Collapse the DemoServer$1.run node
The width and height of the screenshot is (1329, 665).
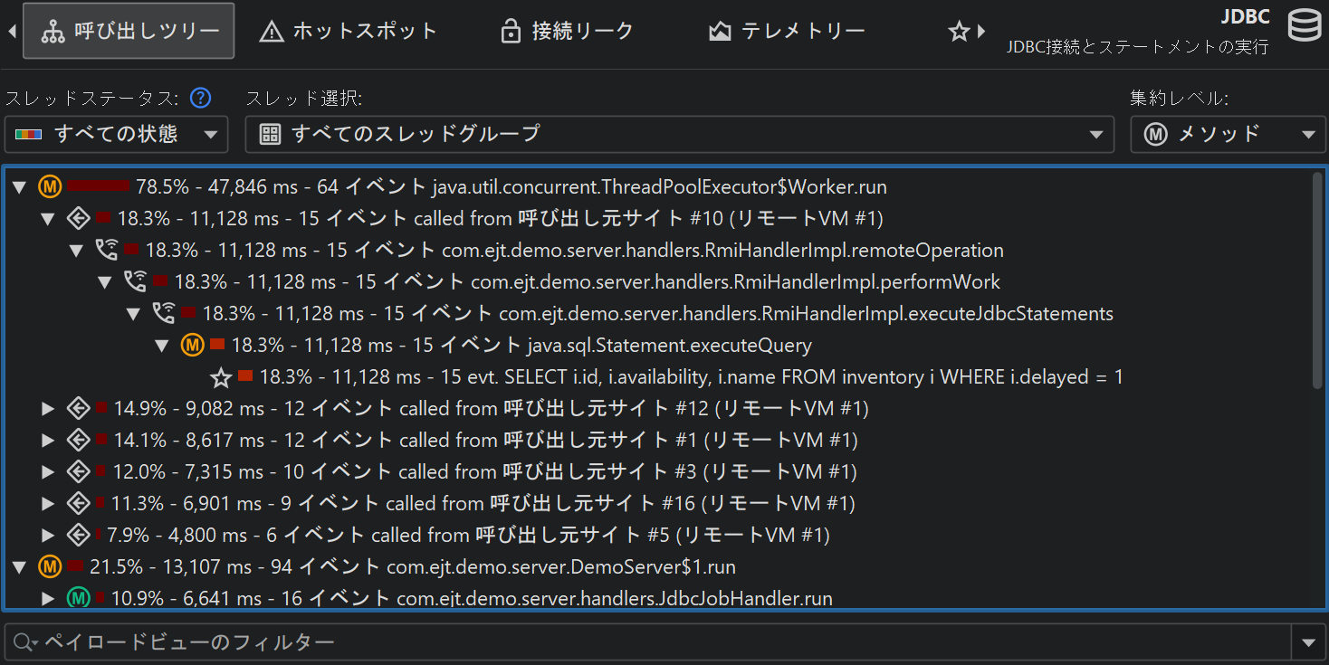20,567
